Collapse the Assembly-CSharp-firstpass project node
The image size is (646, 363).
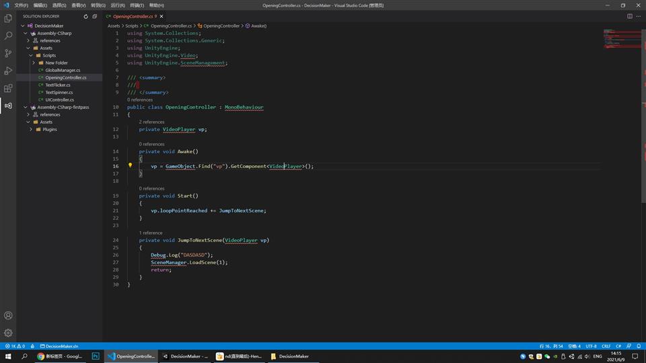point(26,108)
